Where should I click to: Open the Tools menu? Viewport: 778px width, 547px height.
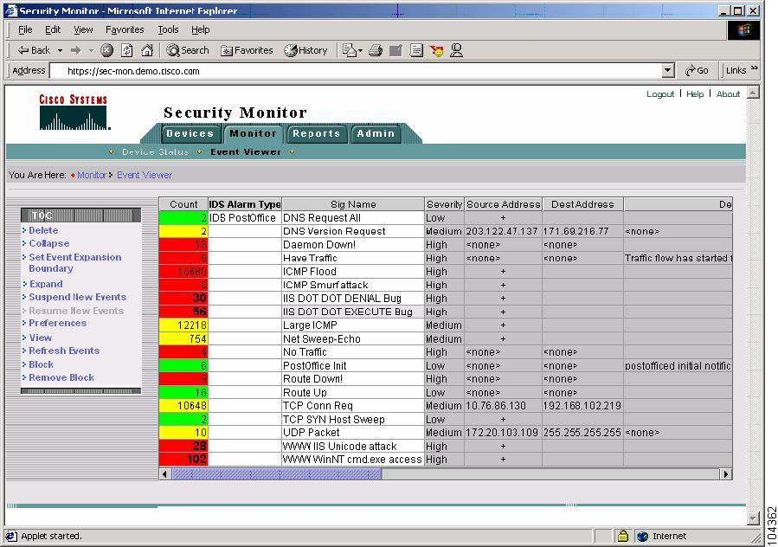coord(168,29)
